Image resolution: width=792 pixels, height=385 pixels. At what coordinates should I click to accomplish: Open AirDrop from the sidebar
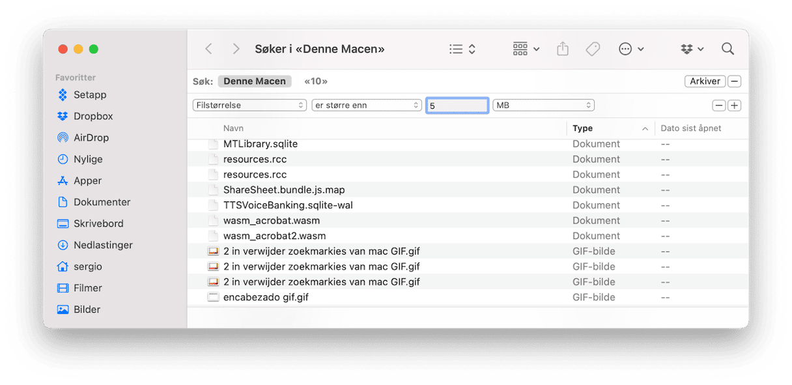(x=83, y=137)
